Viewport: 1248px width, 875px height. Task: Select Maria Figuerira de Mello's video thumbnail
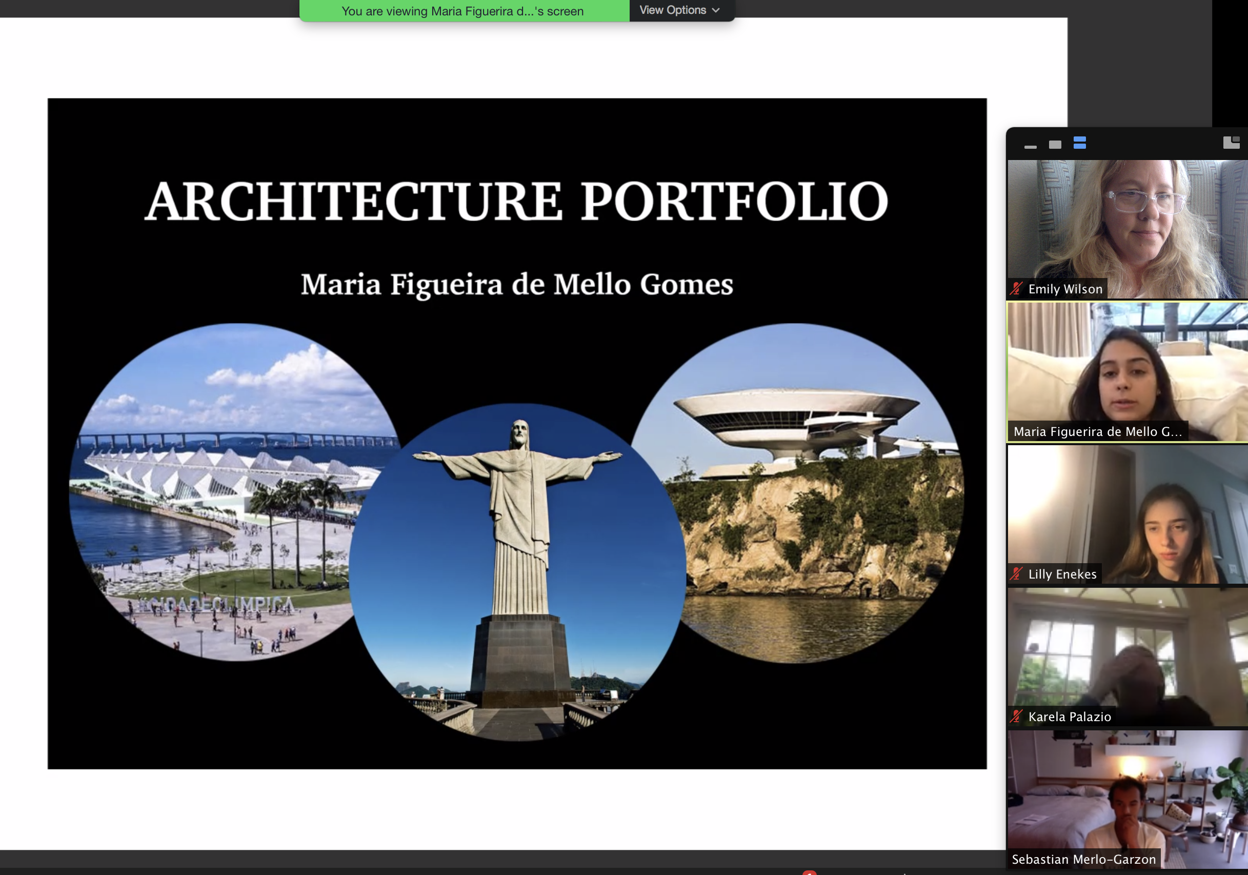(1128, 372)
